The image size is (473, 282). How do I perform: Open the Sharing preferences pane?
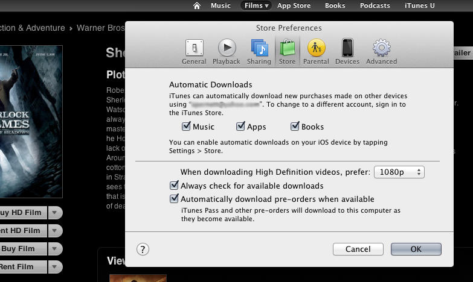click(x=259, y=52)
